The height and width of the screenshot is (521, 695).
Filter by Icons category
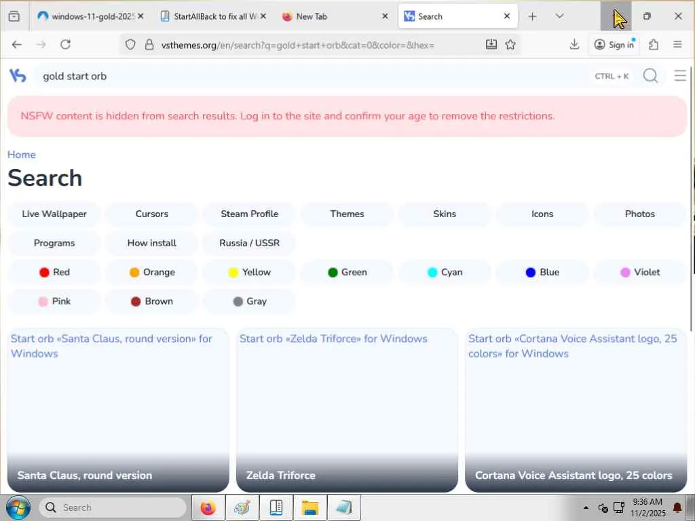coord(542,214)
